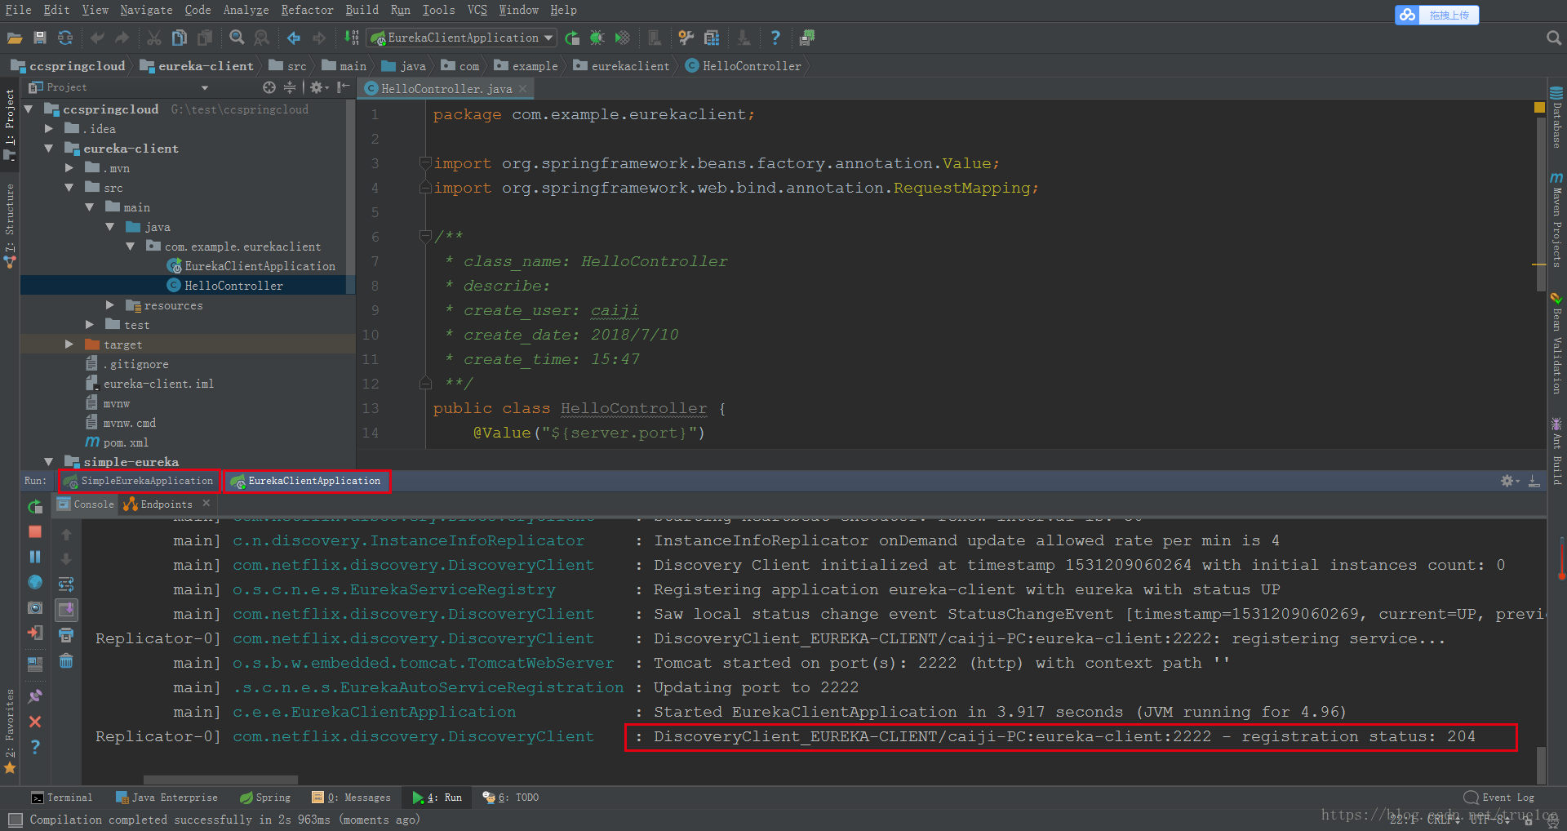1567x831 pixels.
Task: Open Event Log
Action: click(1499, 798)
